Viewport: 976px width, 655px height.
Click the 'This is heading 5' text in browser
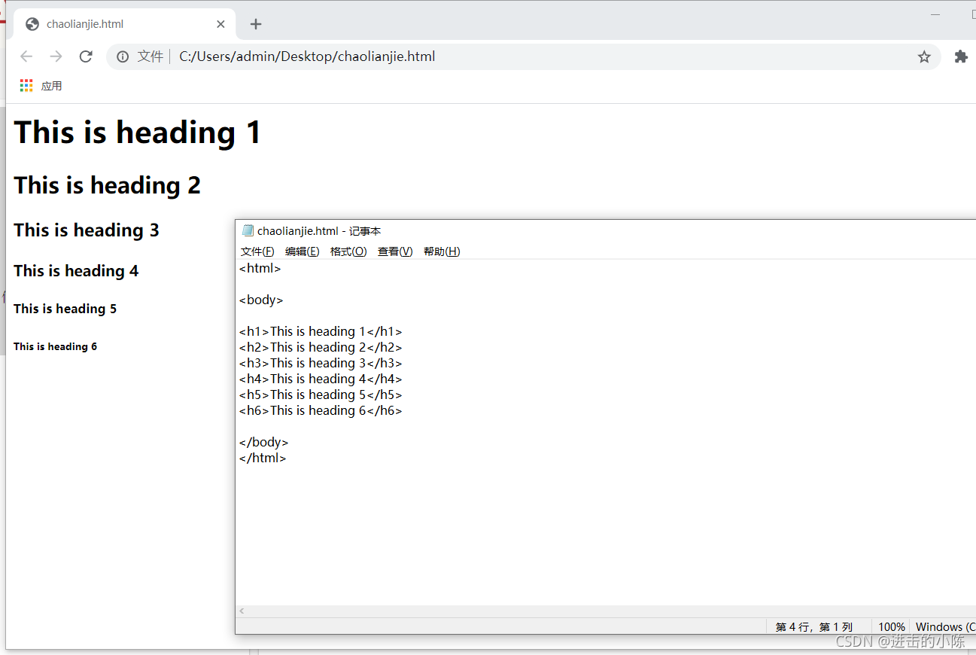[65, 309]
